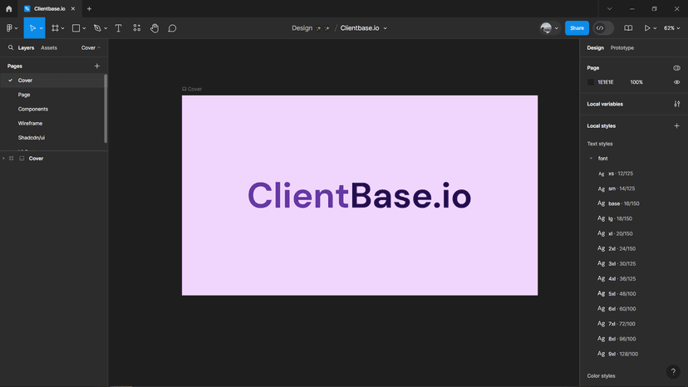Viewport: 688px width, 387px height.
Task: Open the libraries book icon
Action: point(628,28)
